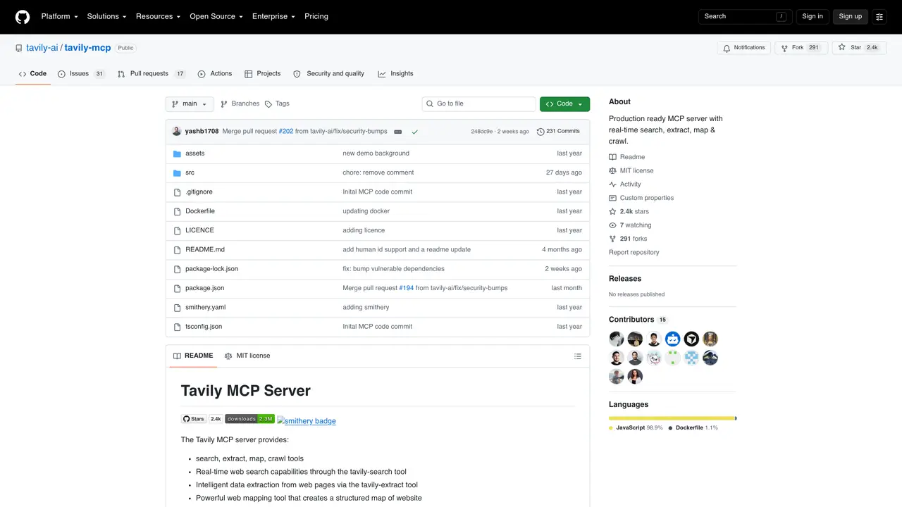
Task: Go to the GitHub homepage logo
Action: 23,16
